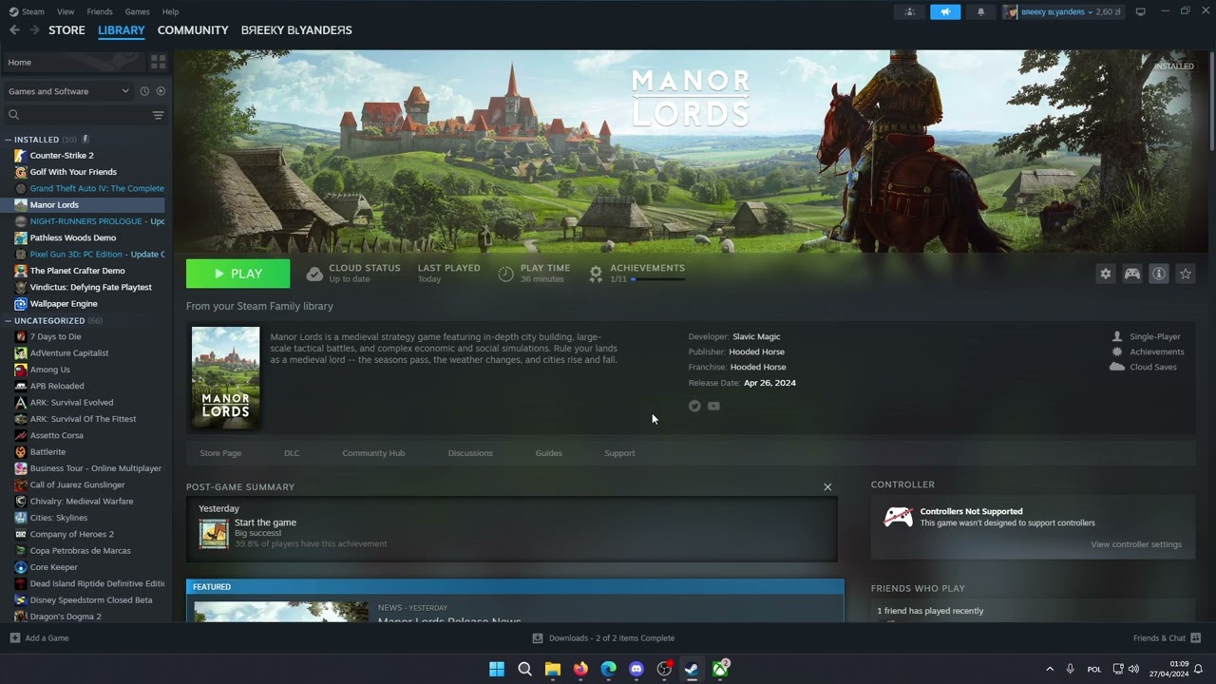Image resolution: width=1216 pixels, height=684 pixels.
Task: Click the Windows Start button
Action: click(497, 669)
